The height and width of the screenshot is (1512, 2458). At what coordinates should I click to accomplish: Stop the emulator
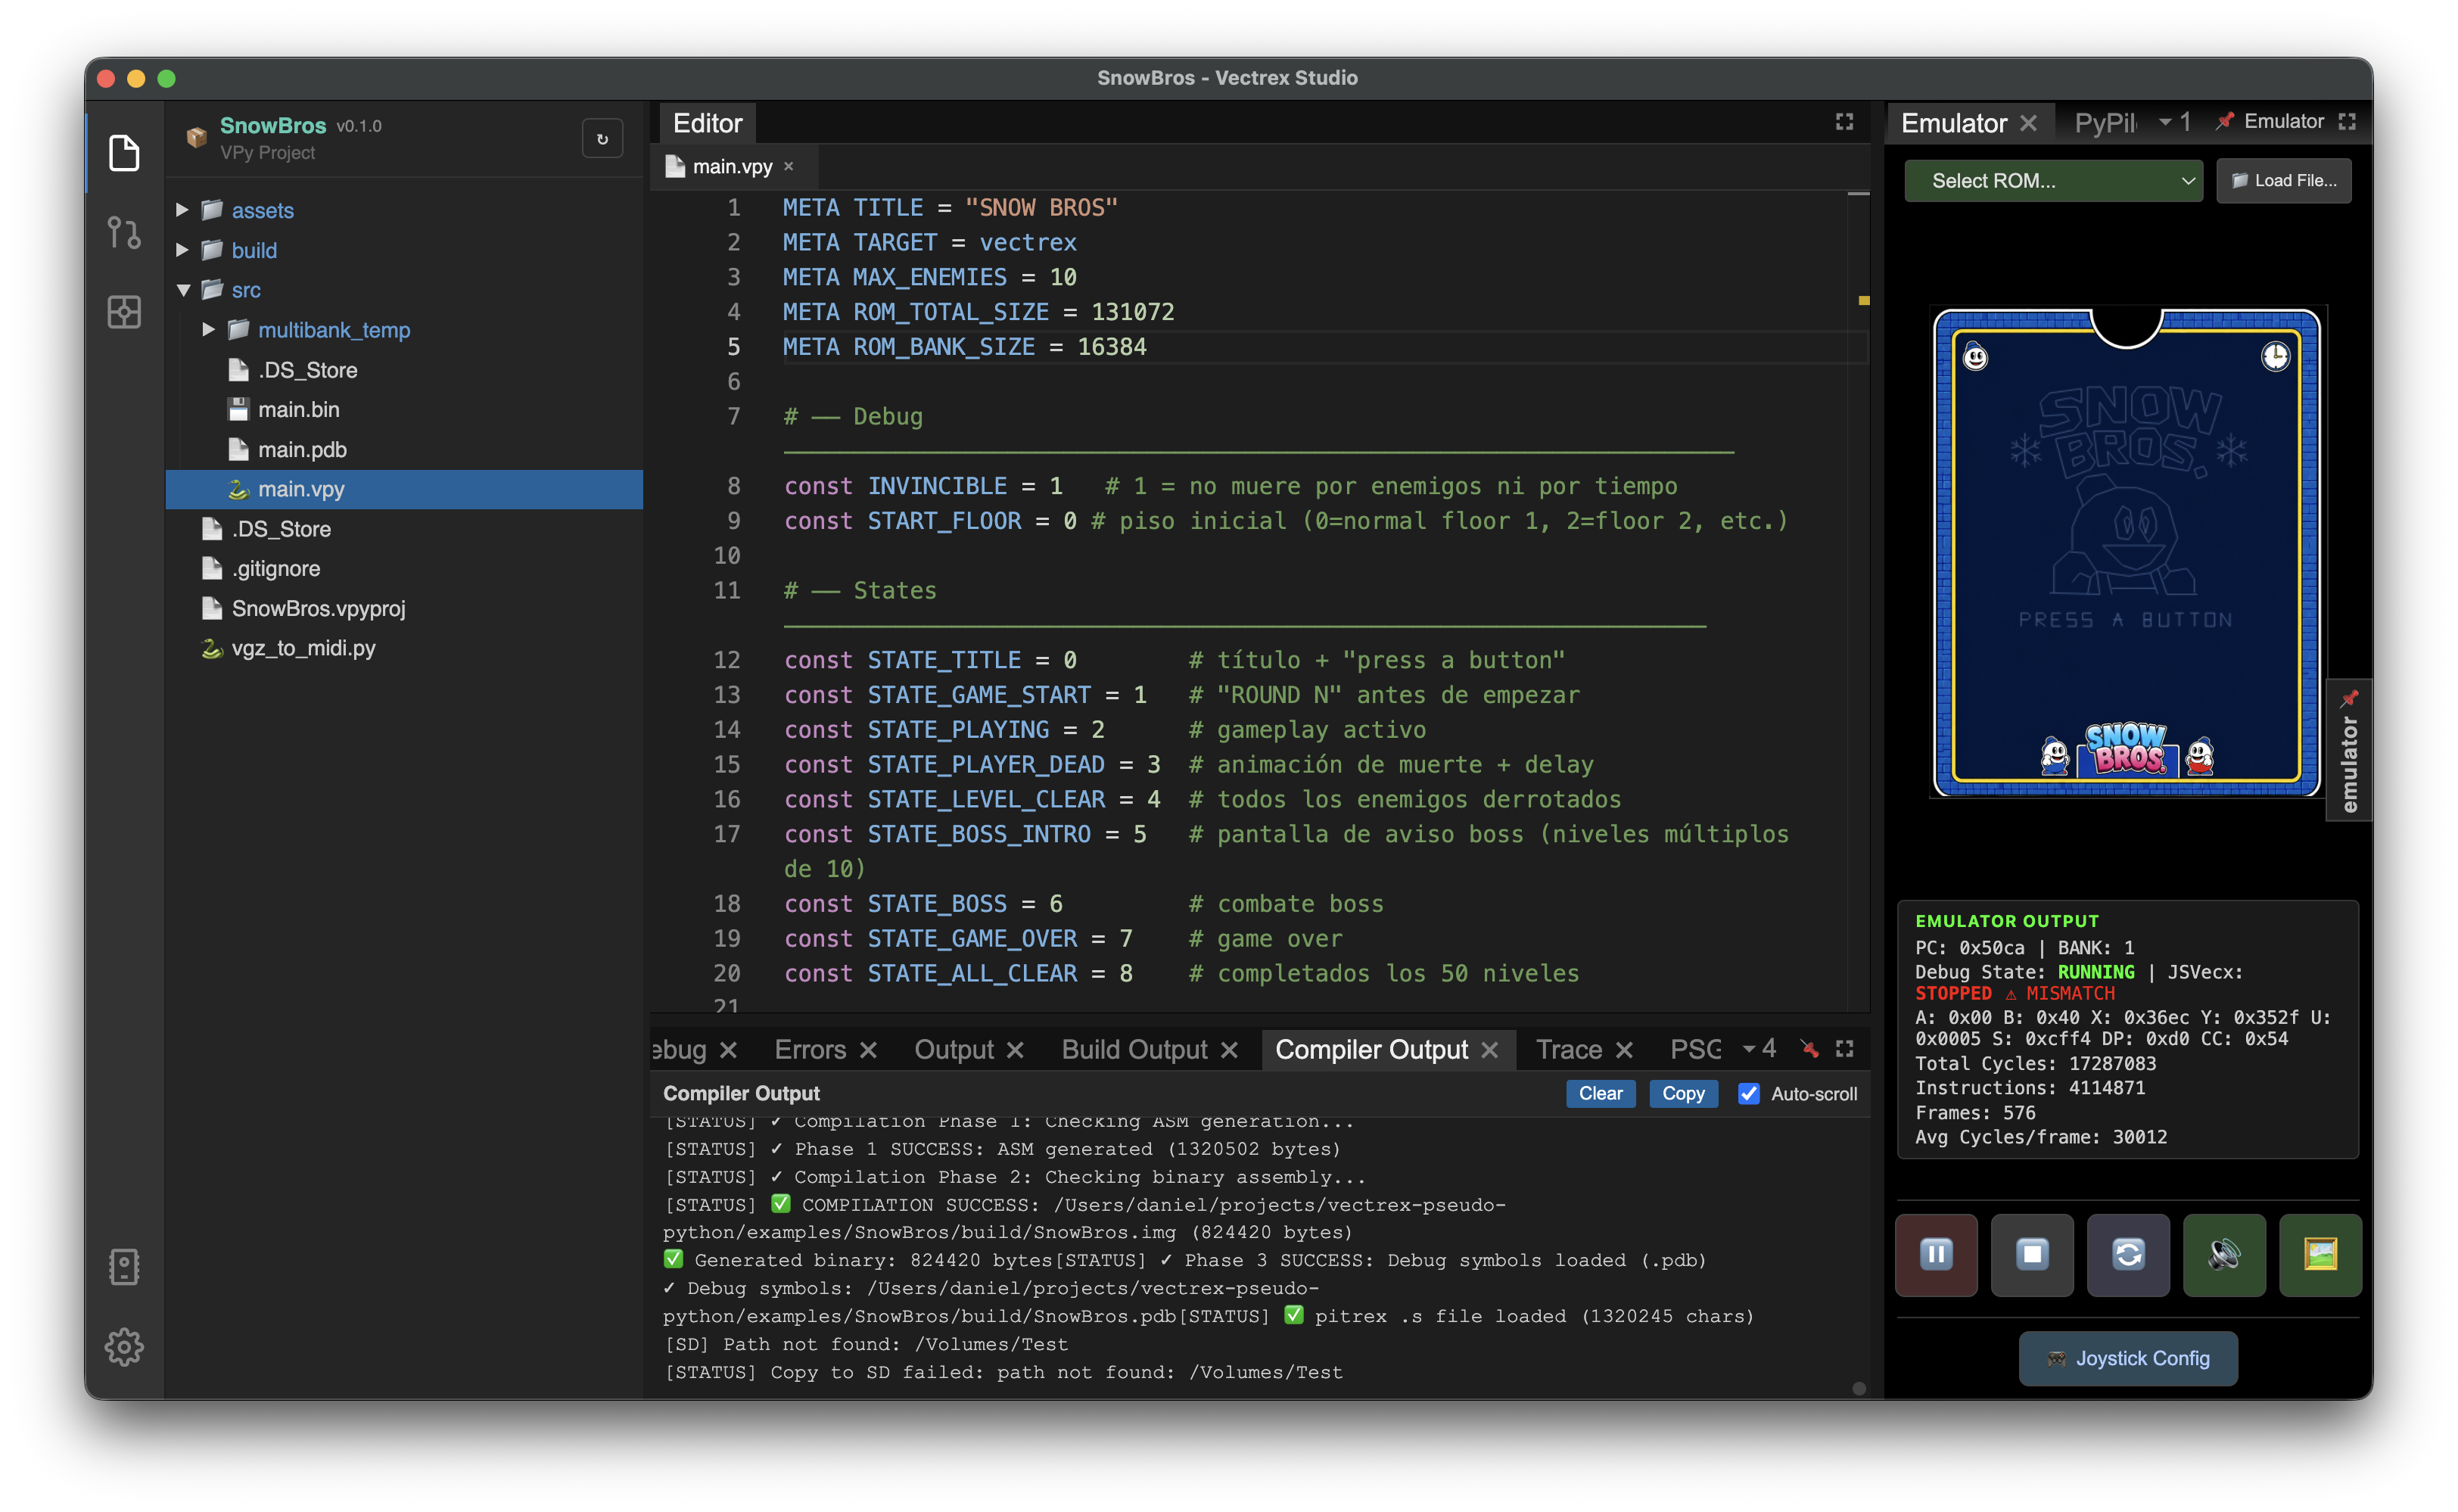2032,1254
